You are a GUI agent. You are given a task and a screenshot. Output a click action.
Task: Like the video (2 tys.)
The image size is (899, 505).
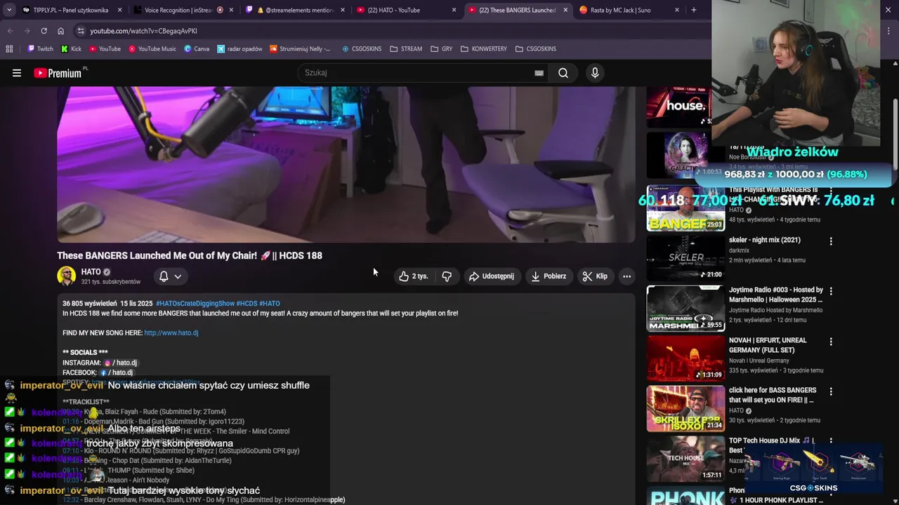tap(414, 276)
